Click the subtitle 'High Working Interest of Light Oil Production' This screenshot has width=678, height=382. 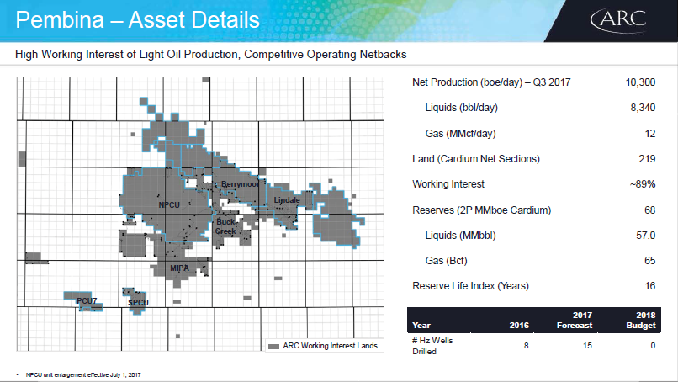coord(126,55)
